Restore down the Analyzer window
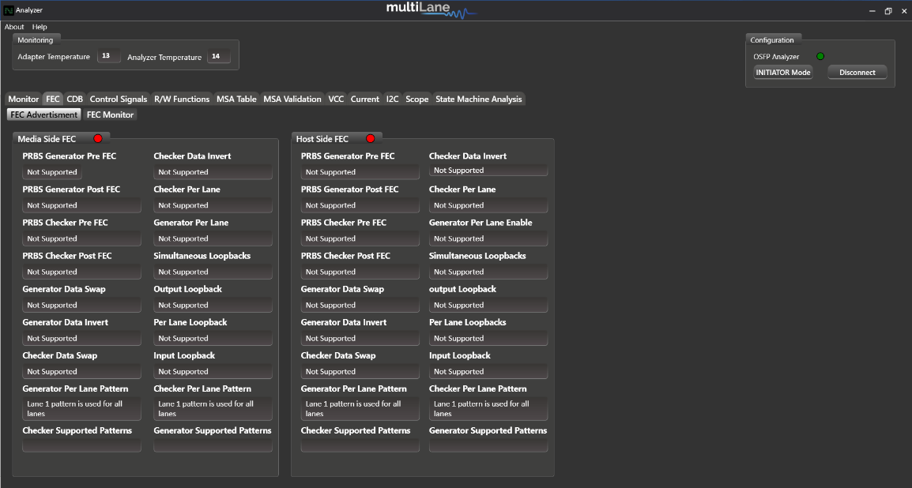Viewport: 912px width, 488px height. [888, 11]
